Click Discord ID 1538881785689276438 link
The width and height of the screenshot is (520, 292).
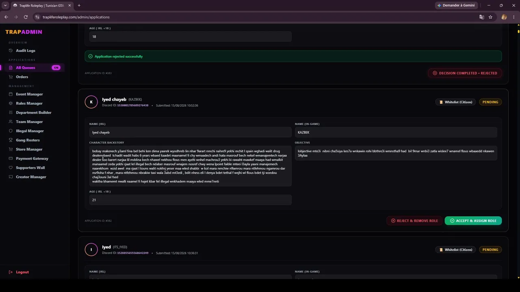[x=133, y=105]
